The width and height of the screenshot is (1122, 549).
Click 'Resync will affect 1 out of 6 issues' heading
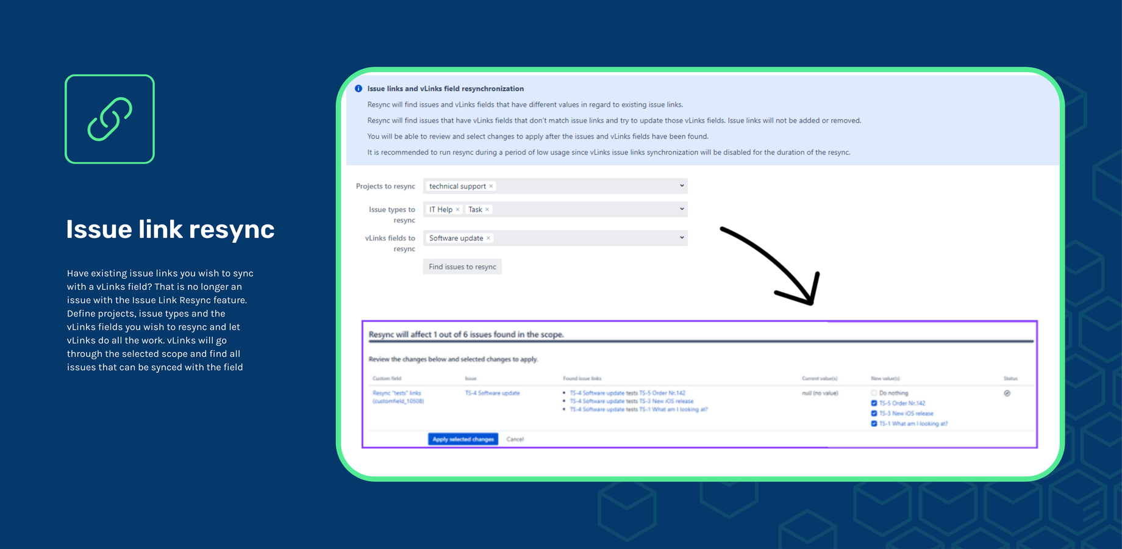pos(466,334)
